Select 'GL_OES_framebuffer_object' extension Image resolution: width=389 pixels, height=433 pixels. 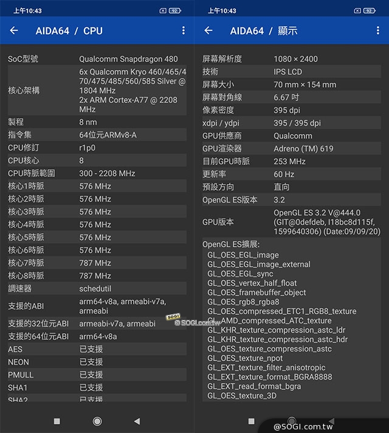click(x=256, y=292)
